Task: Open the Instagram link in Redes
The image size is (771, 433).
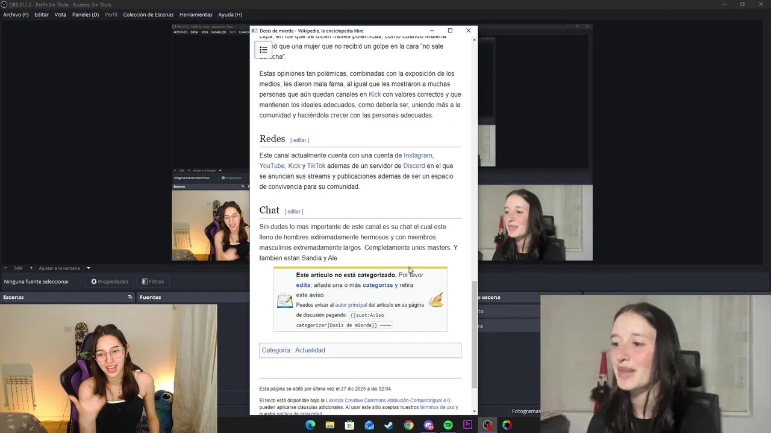Action: (418, 155)
